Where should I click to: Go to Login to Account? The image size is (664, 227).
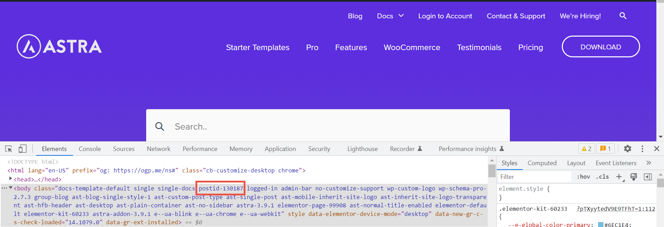(445, 16)
